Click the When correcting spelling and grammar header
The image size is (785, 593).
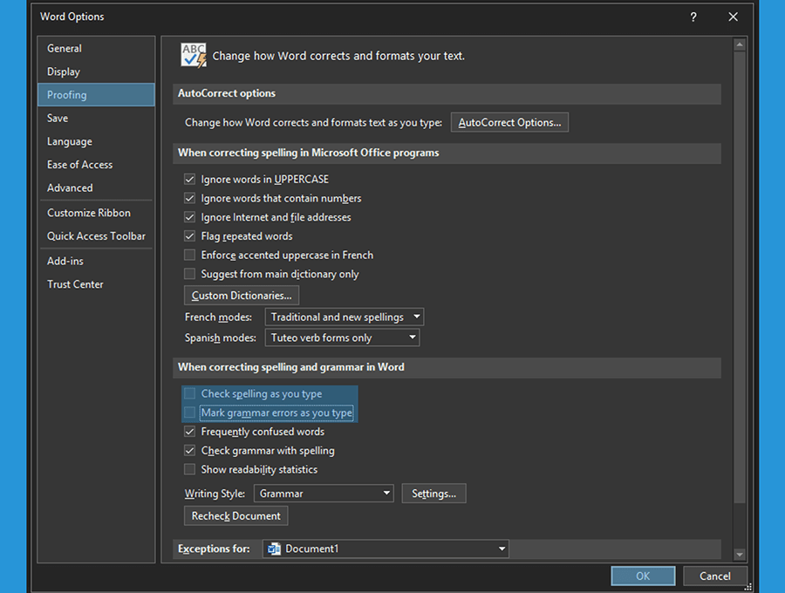tap(447, 367)
